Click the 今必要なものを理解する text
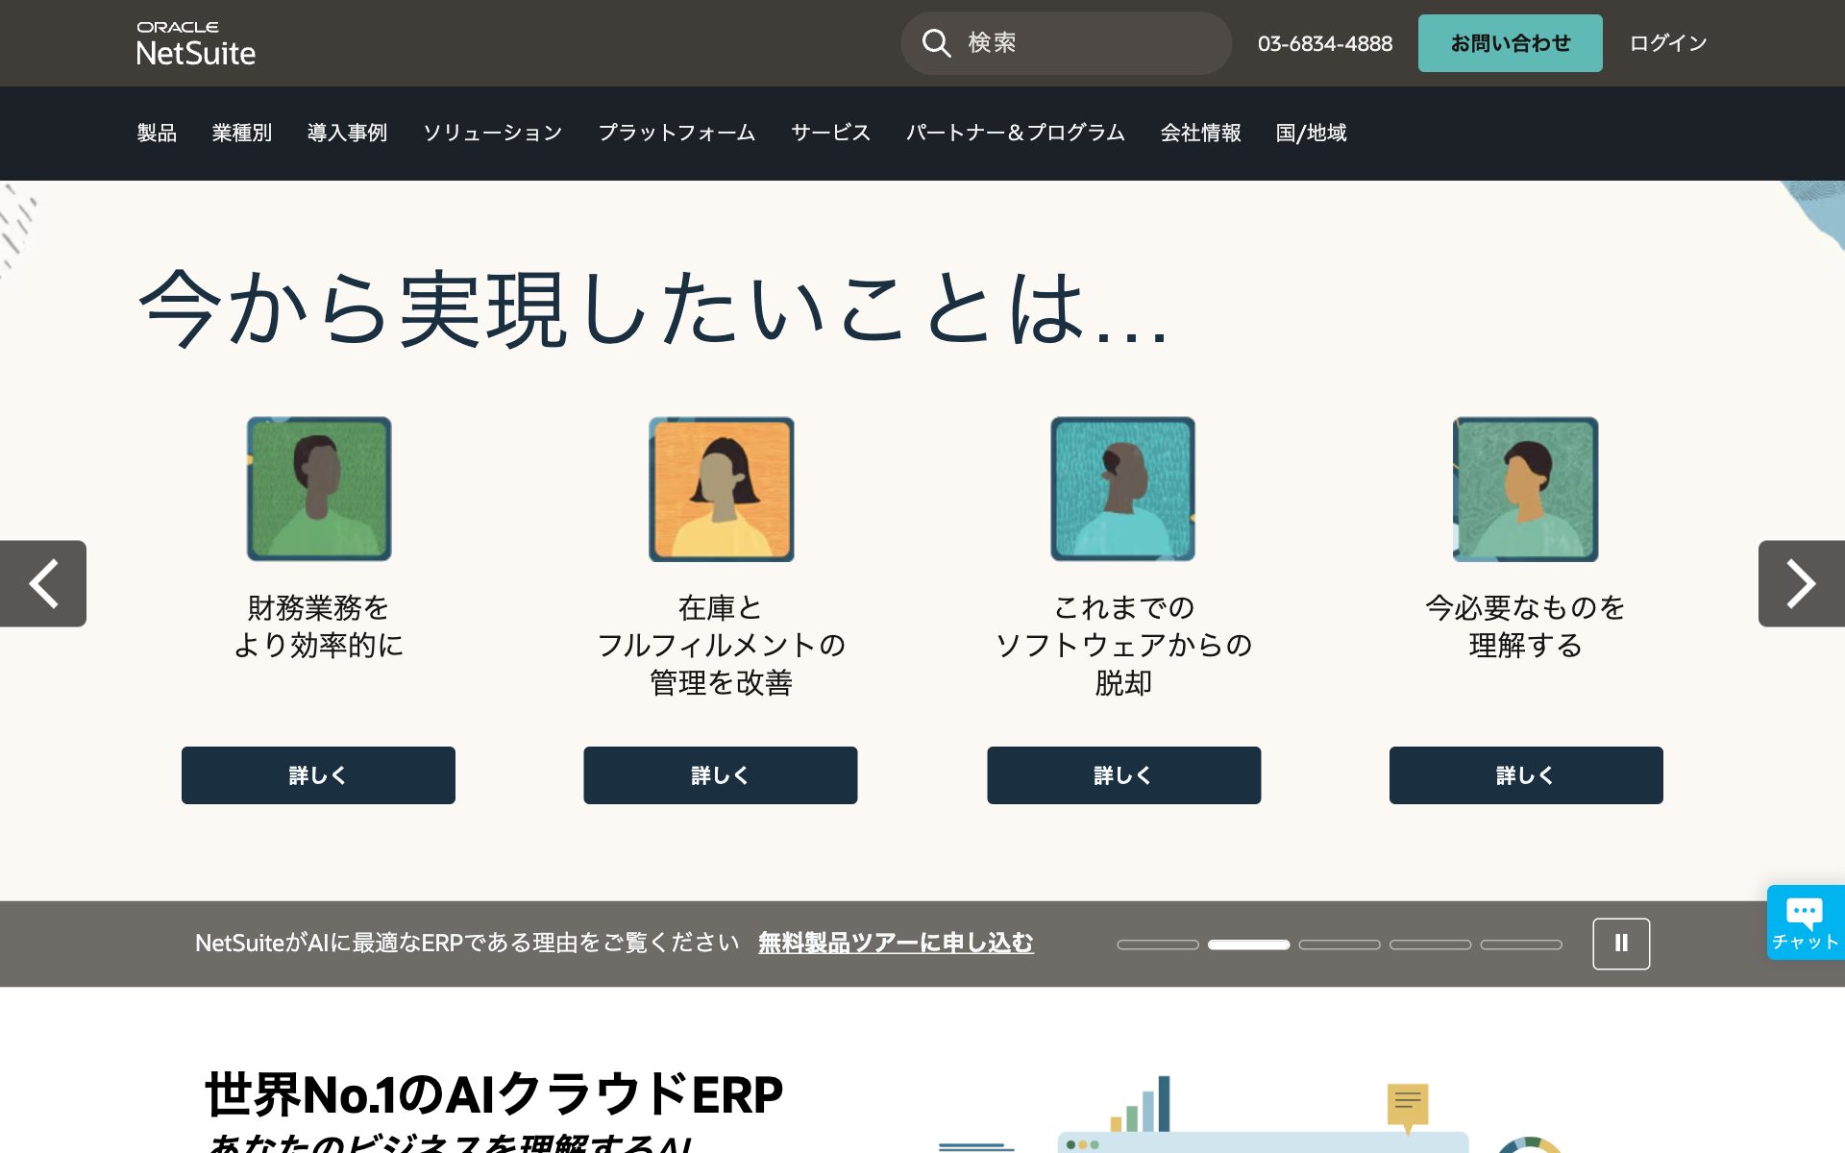The image size is (1845, 1153). tap(1526, 626)
